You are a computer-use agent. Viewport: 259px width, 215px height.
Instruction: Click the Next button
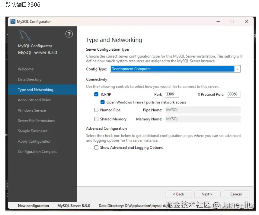pos(207,194)
